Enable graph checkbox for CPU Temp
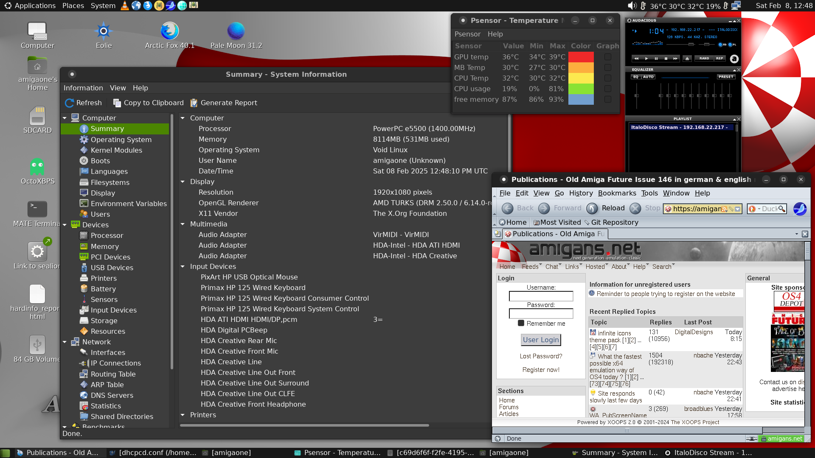This screenshot has width=815, height=458. [x=607, y=78]
